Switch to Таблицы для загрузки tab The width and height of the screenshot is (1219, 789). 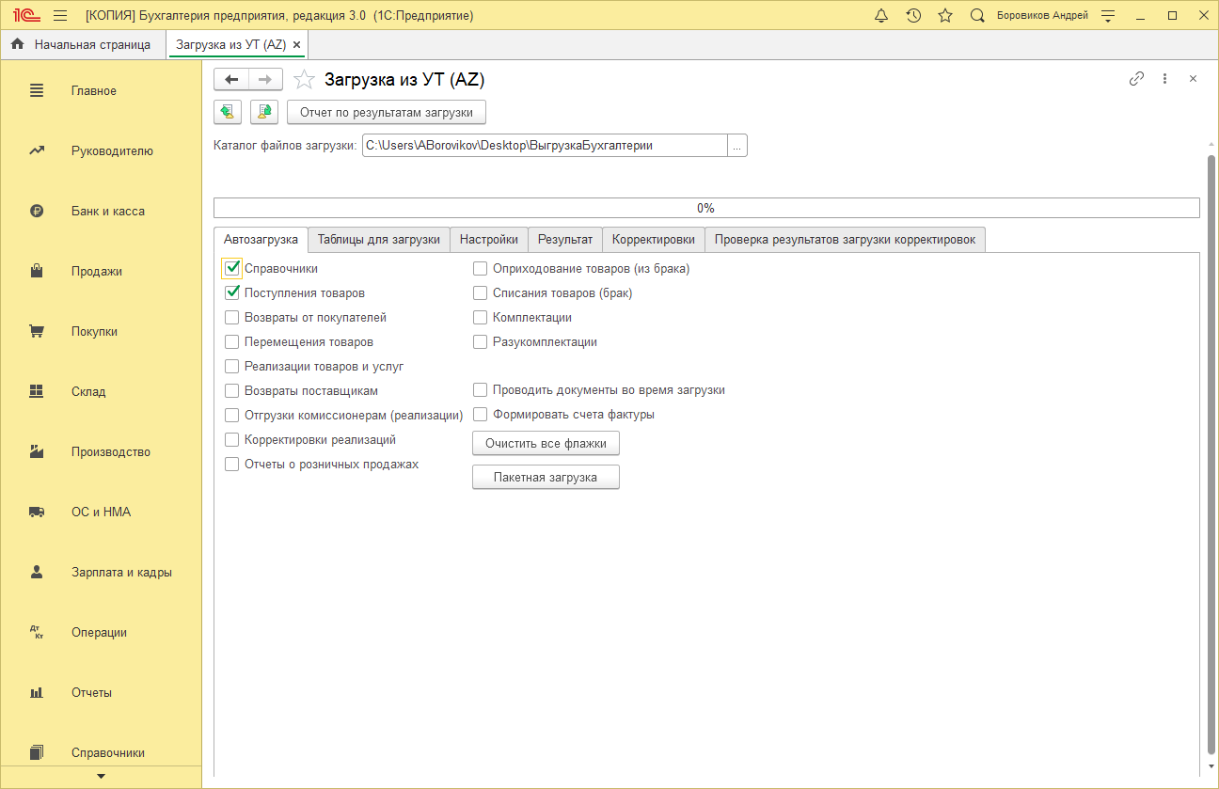[x=378, y=240]
